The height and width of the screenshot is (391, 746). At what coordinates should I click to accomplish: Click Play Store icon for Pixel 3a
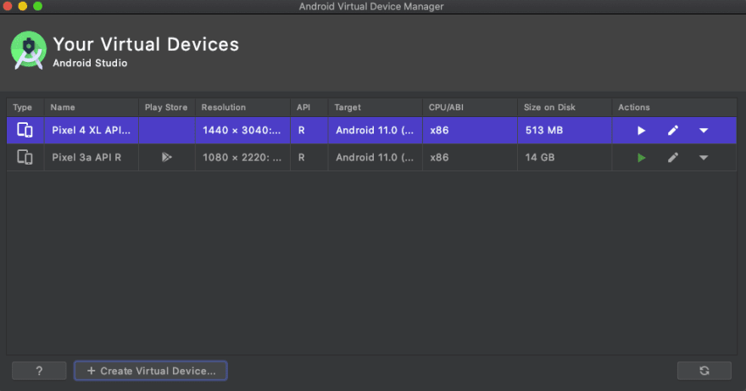pyautogui.click(x=166, y=157)
